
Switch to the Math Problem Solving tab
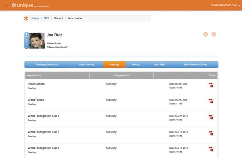(x=196, y=64)
